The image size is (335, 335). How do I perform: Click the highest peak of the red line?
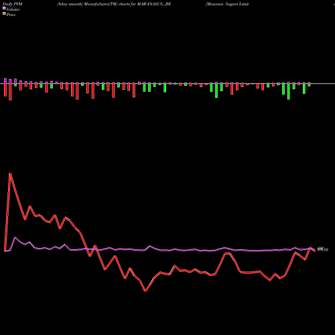(10, 174)
